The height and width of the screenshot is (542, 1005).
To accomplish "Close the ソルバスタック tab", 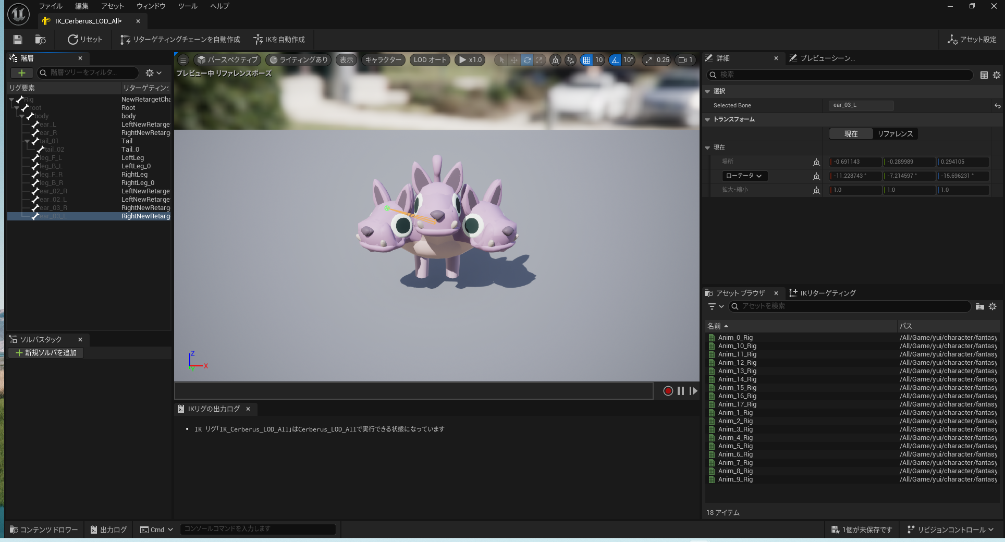I will 80,339.
